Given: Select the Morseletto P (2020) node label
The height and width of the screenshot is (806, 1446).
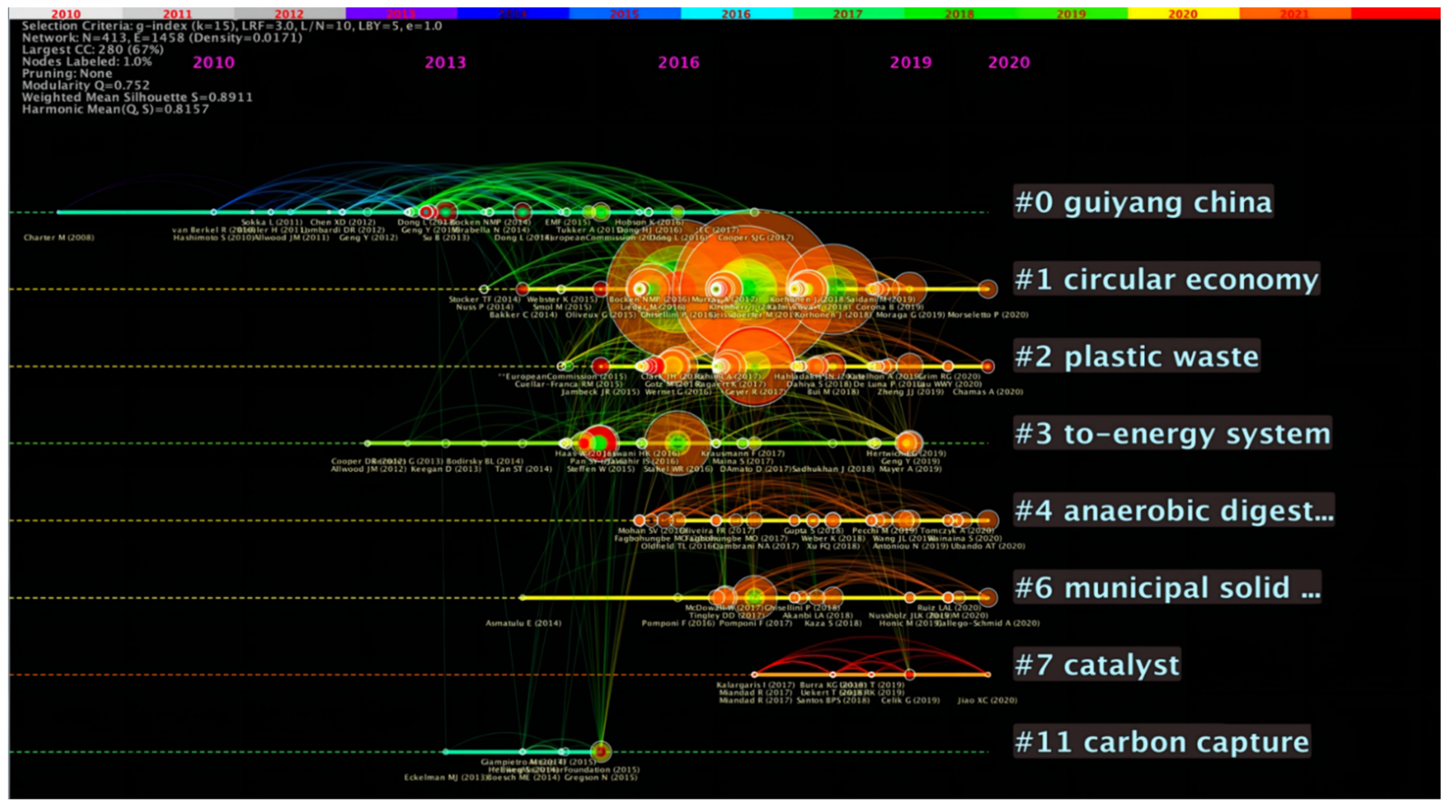Looking at the screenshot, I should tap(987, 315).
